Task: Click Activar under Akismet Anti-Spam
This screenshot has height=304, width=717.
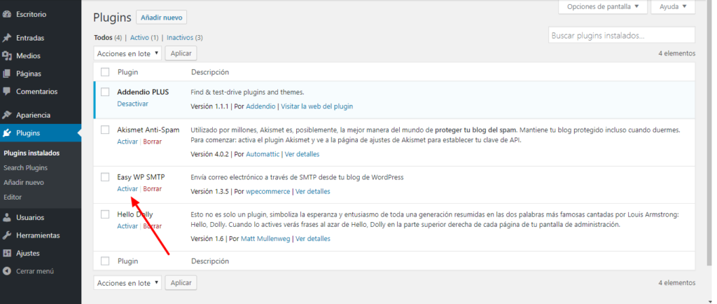Action: tap(127, 141)
